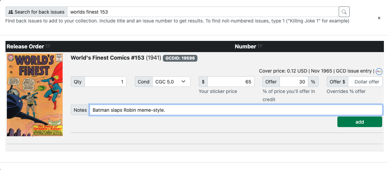Focus the back issues search field
Viewport: 388px width, 170px height.
click(x=203, y=12)
